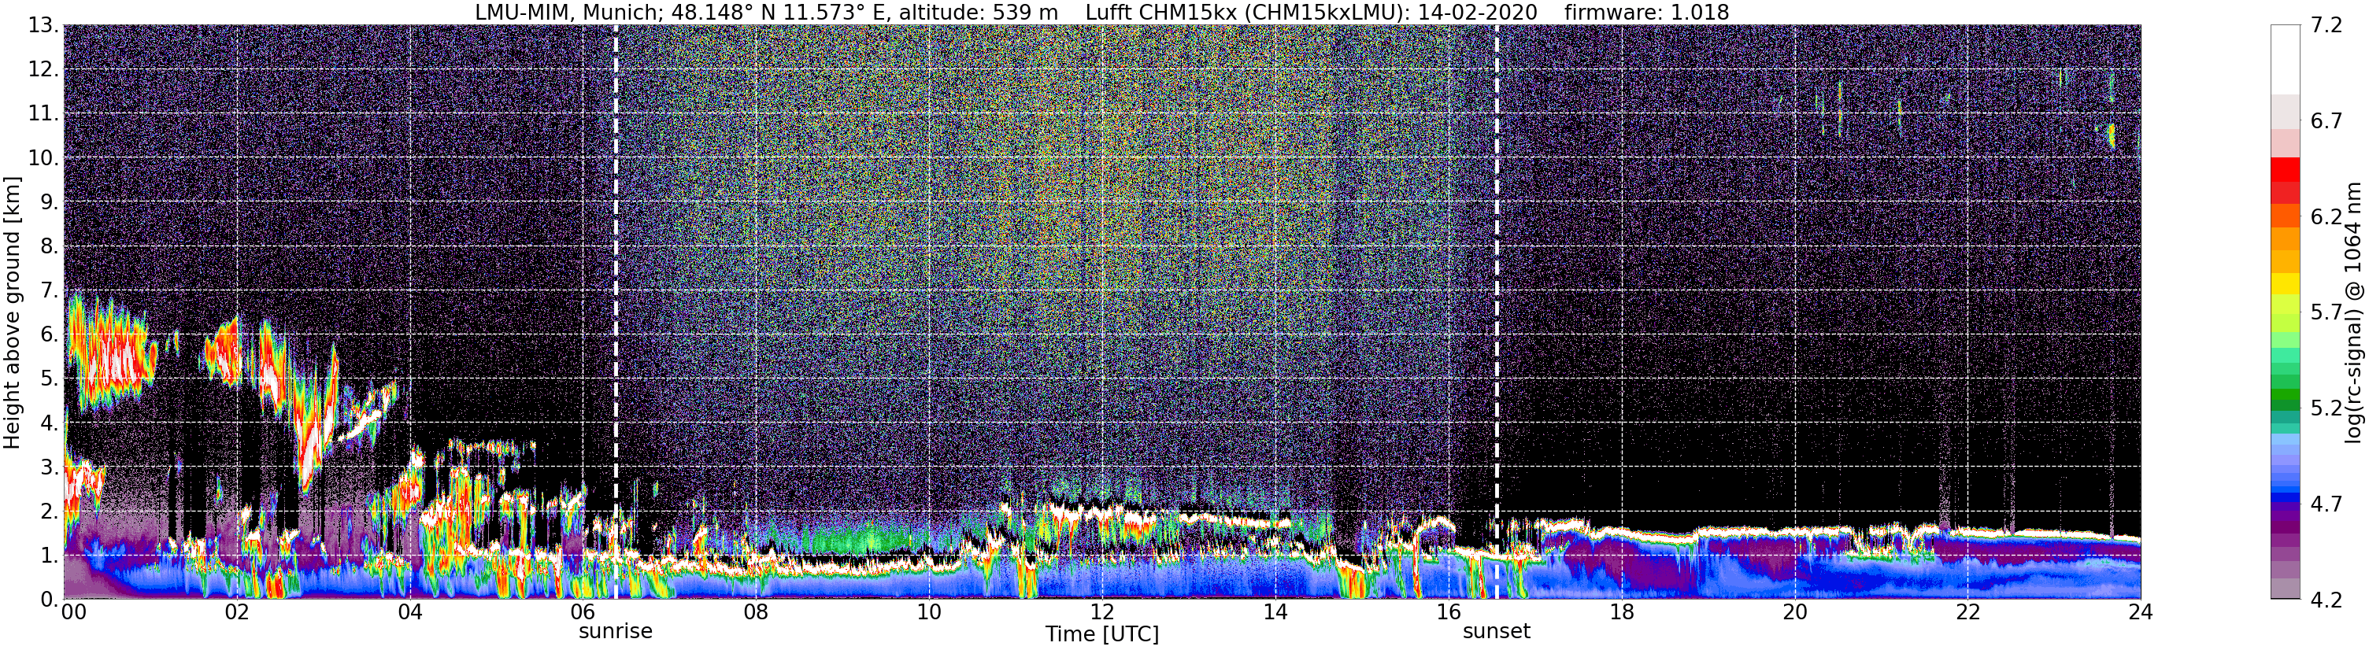Click the colorbar label 'log(rc-signal) @ 1064 nm'
The image size is (2369, 650).
click(x=2352, y=312)
